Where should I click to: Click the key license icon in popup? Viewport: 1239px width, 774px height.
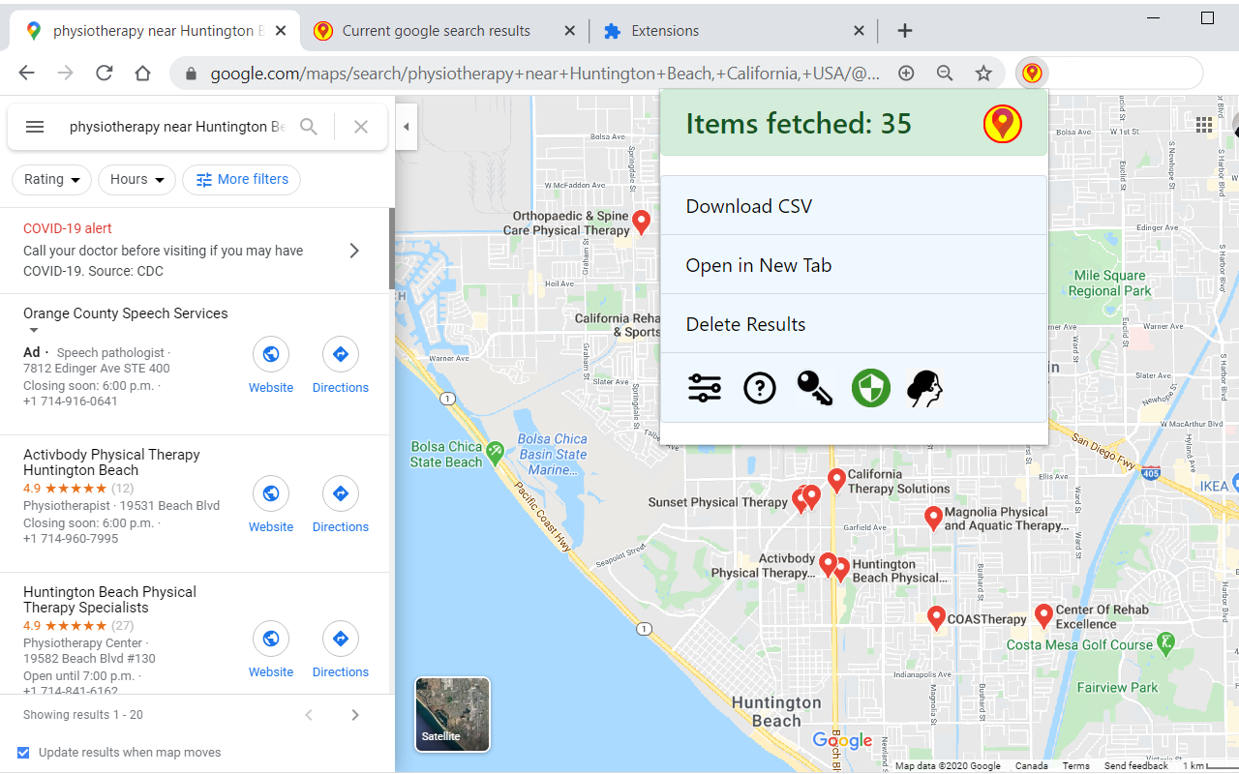(x=815, y=388)
